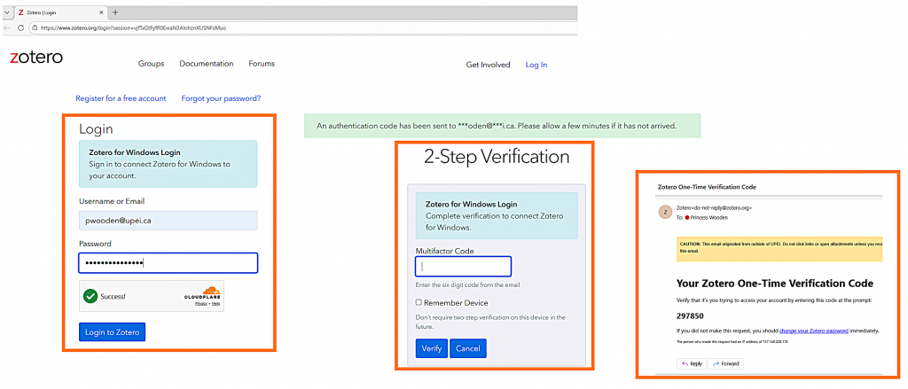Open the Documentation menu item
The height and width of the screenshot is (389, 908).
pos(206,64)
